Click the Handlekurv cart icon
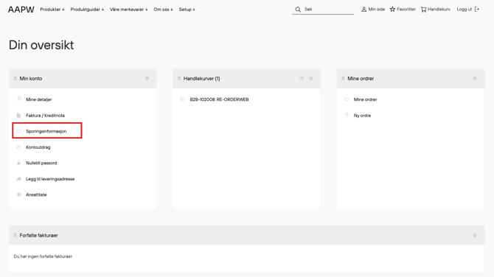This screenshot has height=277, width=494. (423, 10)
